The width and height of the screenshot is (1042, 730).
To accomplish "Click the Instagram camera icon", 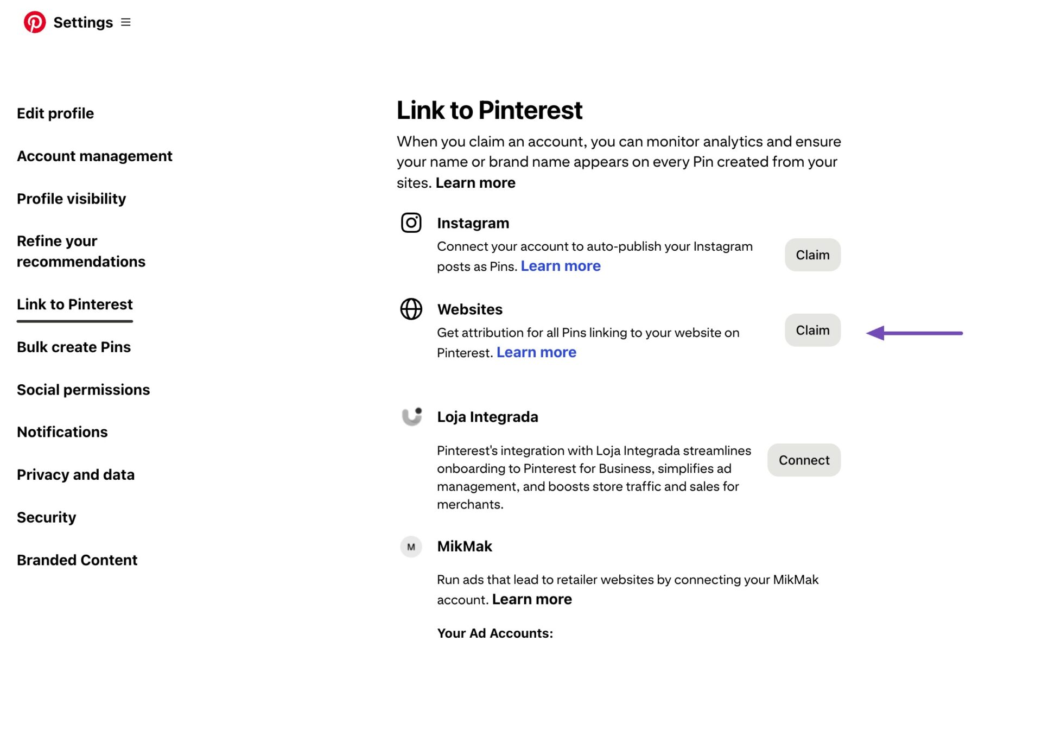I will pyautogui.click(x=411, y=223).
